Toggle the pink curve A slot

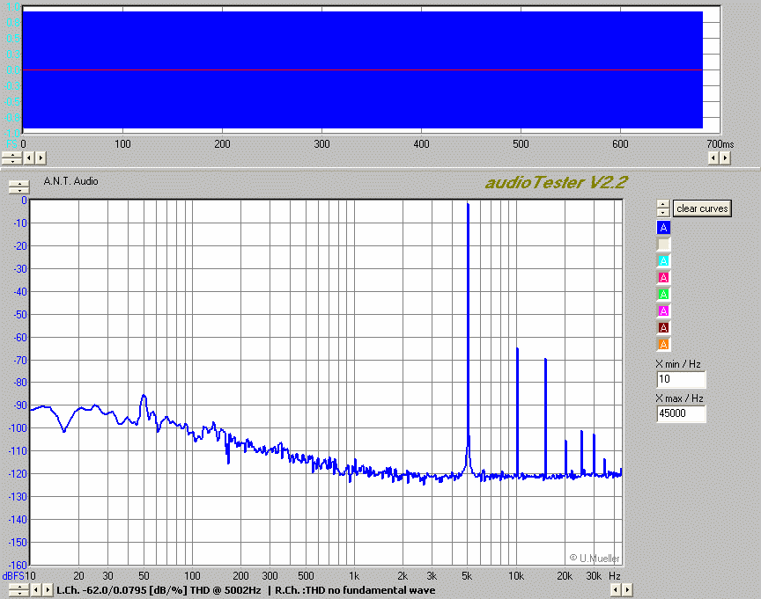tap(664, 278)
